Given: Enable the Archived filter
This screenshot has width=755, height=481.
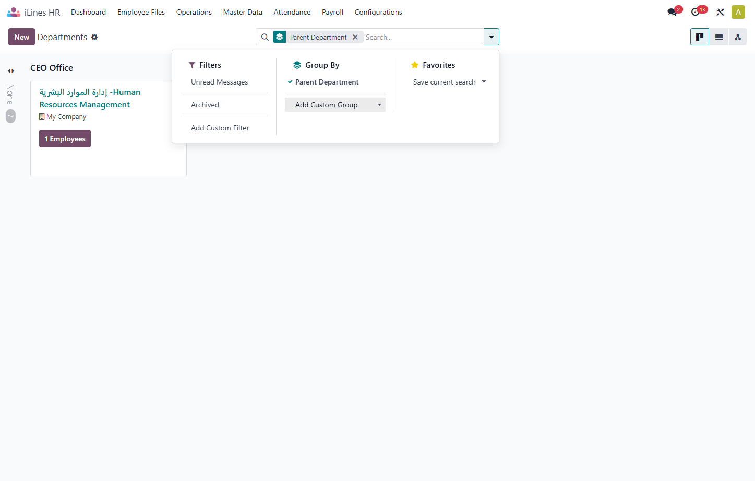Looking at the screenshot, I should (224, 105).
